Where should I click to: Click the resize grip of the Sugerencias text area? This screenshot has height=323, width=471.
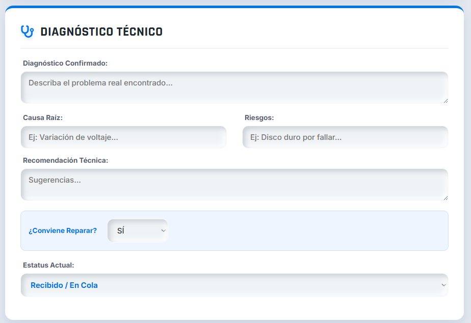(x=445, y=198)
